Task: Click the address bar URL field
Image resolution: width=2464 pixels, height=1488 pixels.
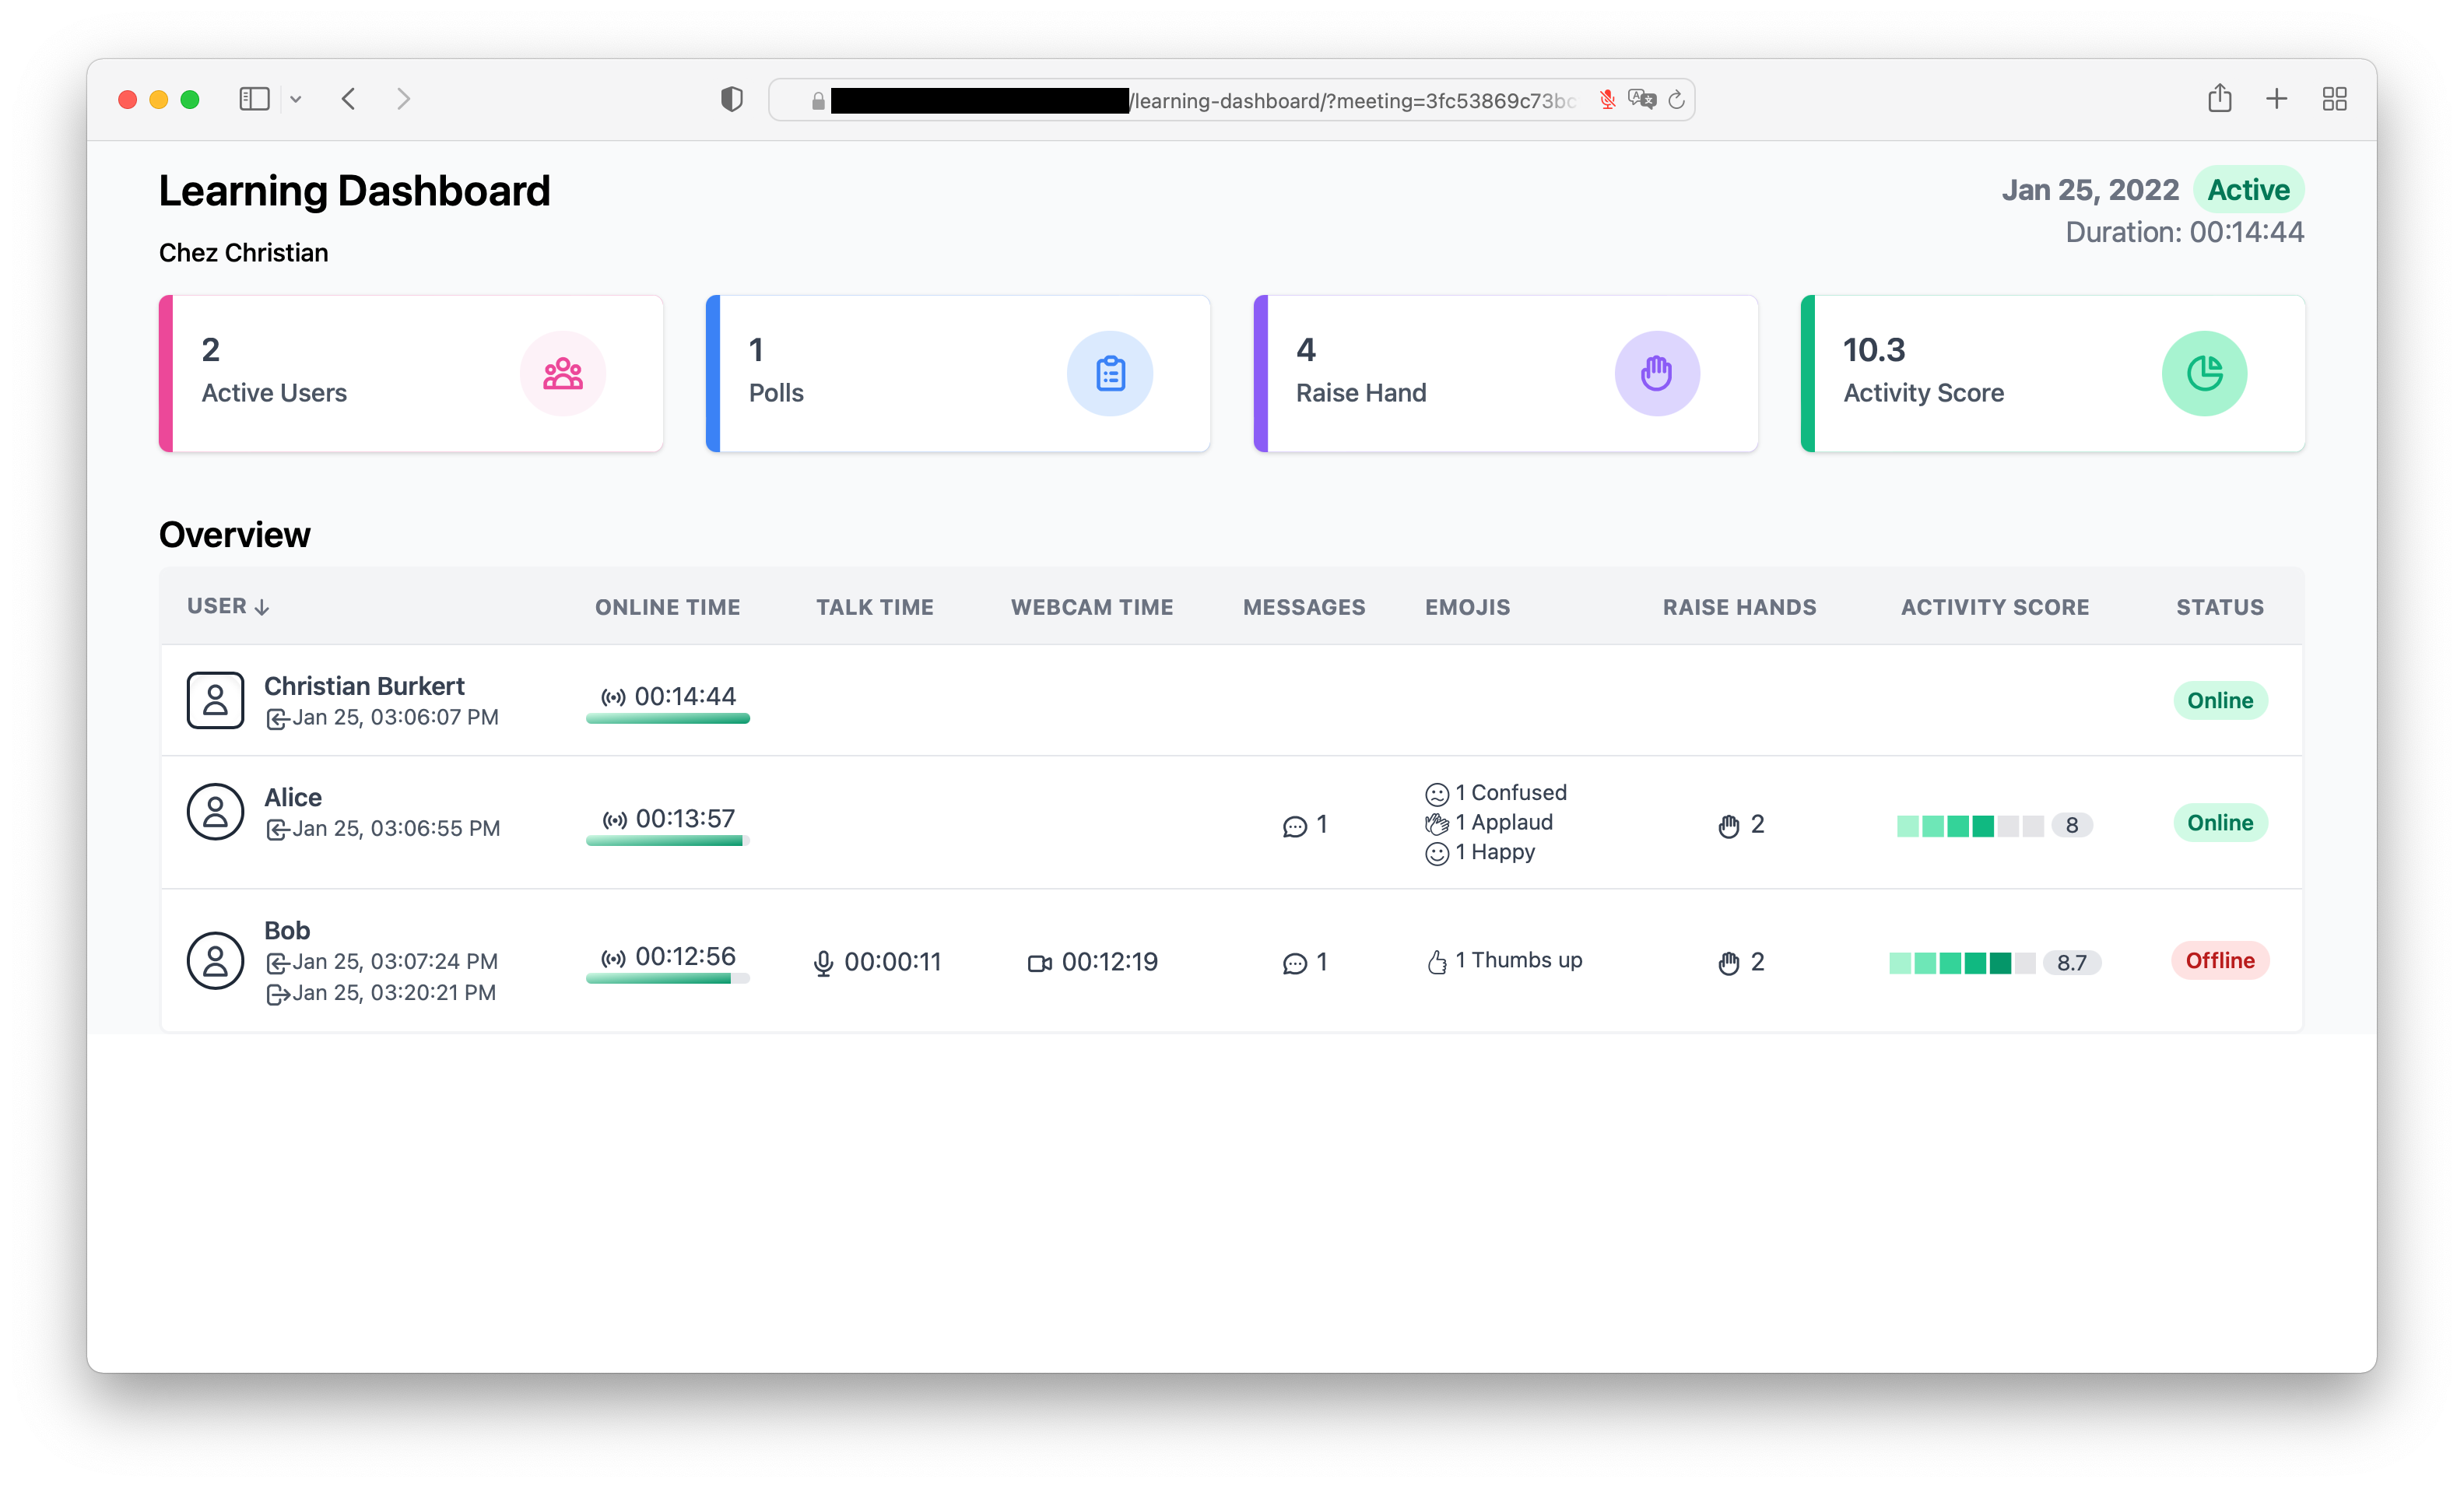Action: [1231, 100]
